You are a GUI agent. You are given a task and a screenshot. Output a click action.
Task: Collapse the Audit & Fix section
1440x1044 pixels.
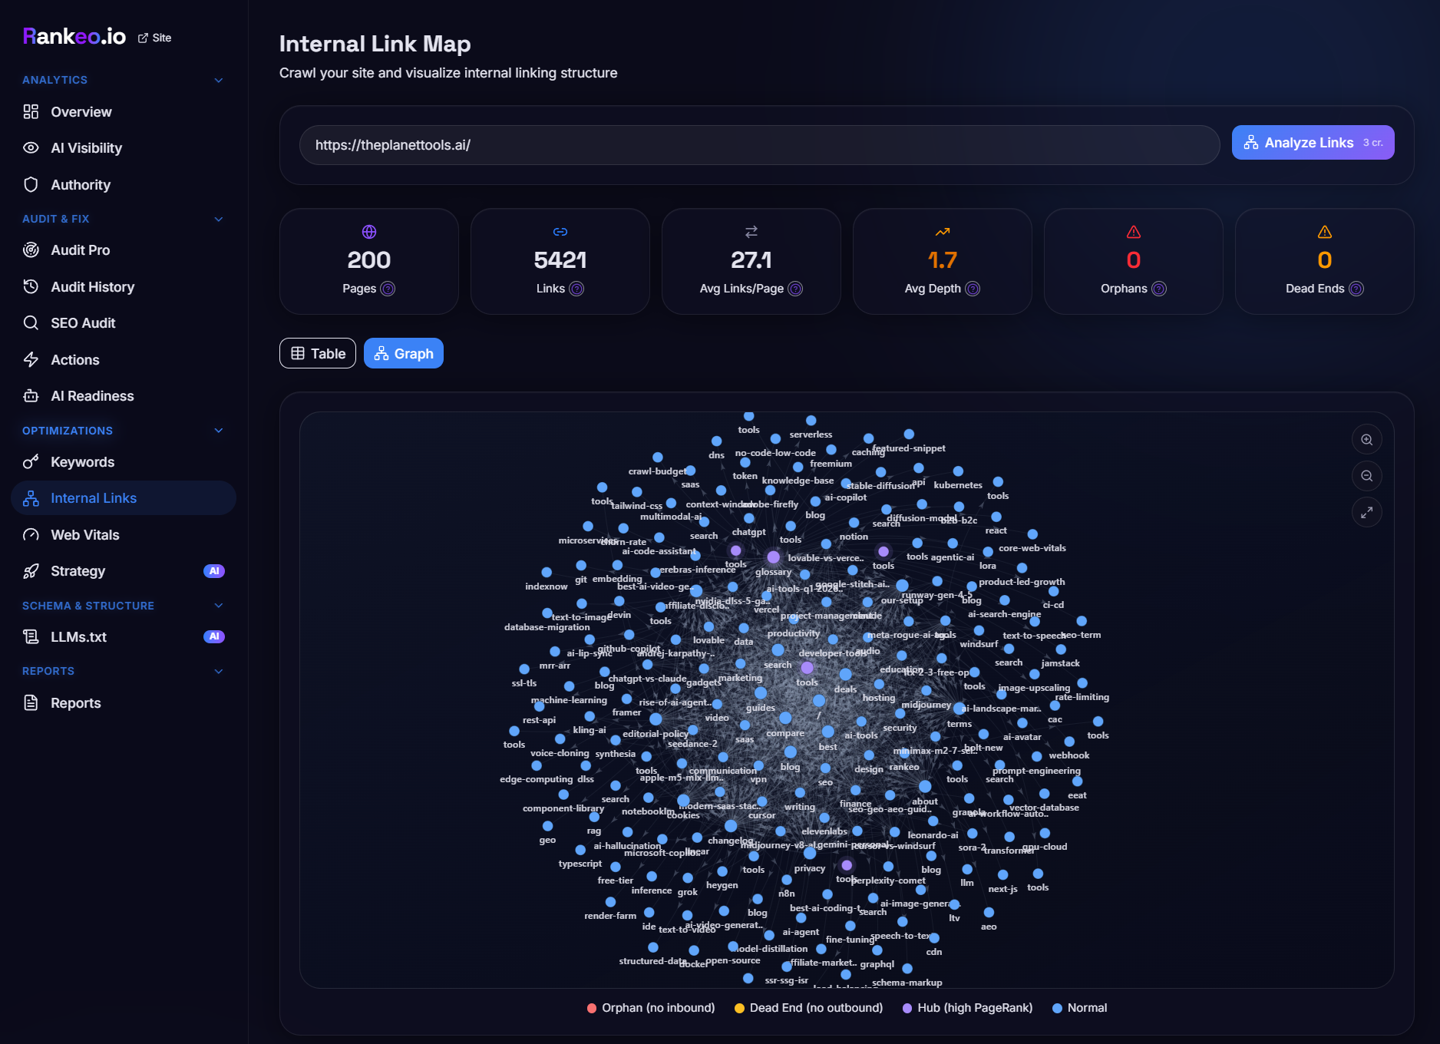(219, 219)
